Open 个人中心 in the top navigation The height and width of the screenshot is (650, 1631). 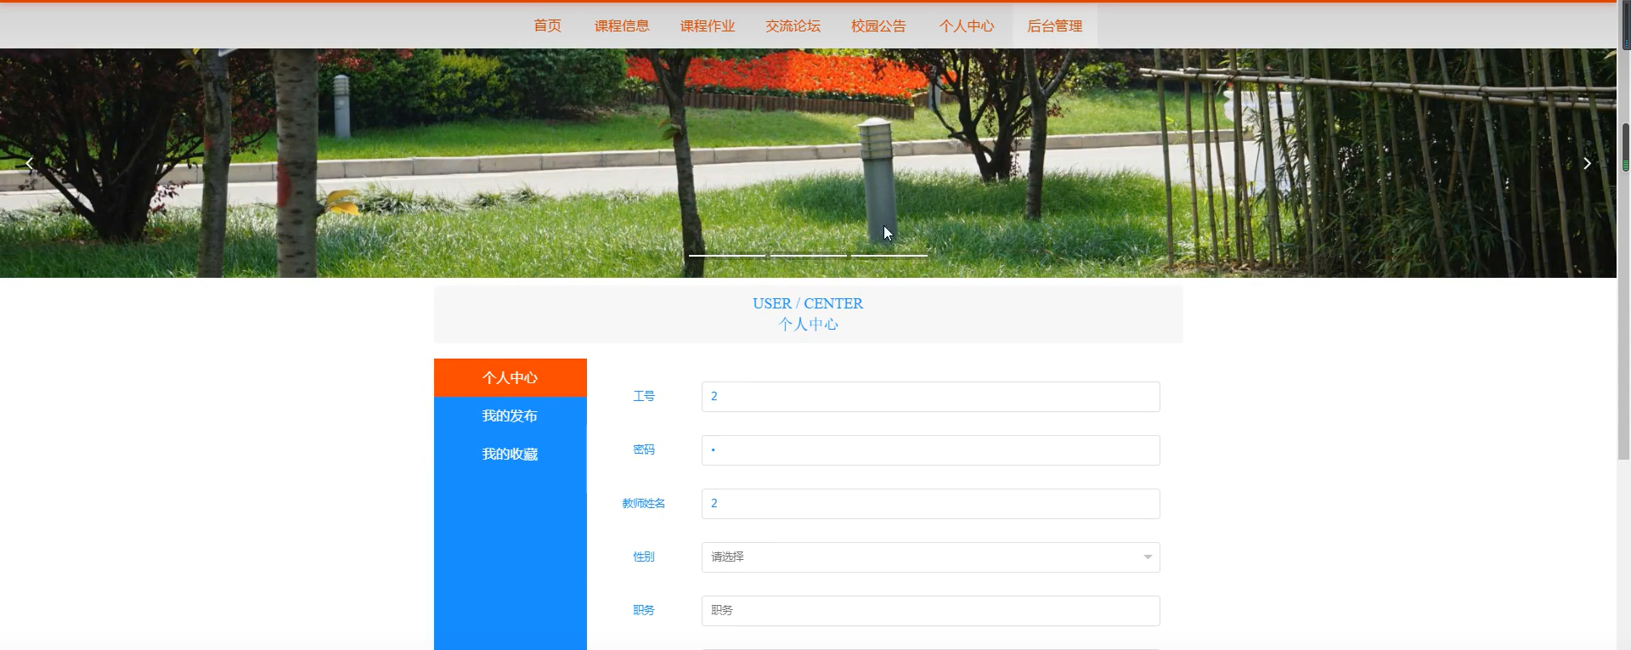[967, 25]
